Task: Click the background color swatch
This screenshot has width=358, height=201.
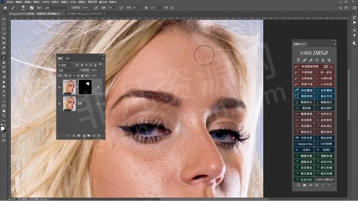Action: 4,130
